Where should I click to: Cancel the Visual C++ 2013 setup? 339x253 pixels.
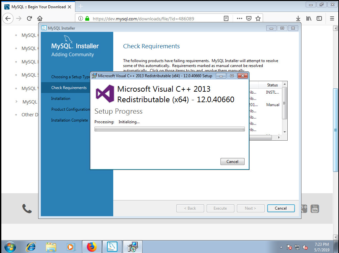(232, 161)
